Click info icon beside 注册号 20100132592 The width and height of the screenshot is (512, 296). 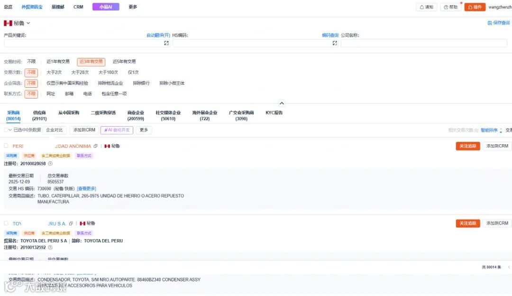point(50,247)
